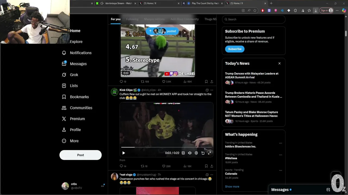Open Kick Clips profile avatar

coord(114,92)
